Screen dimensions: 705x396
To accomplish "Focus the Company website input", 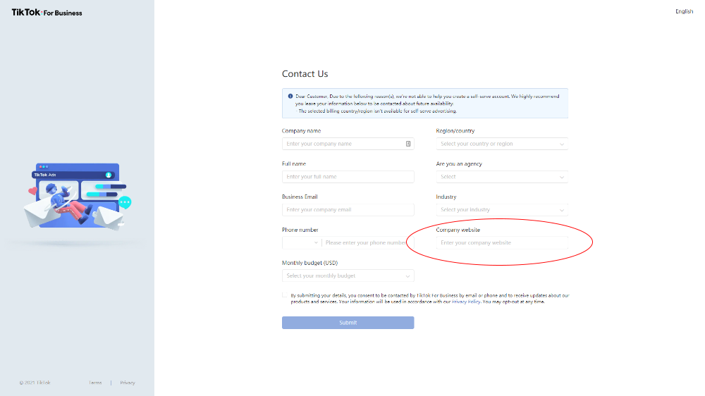I will coord(501,242).
